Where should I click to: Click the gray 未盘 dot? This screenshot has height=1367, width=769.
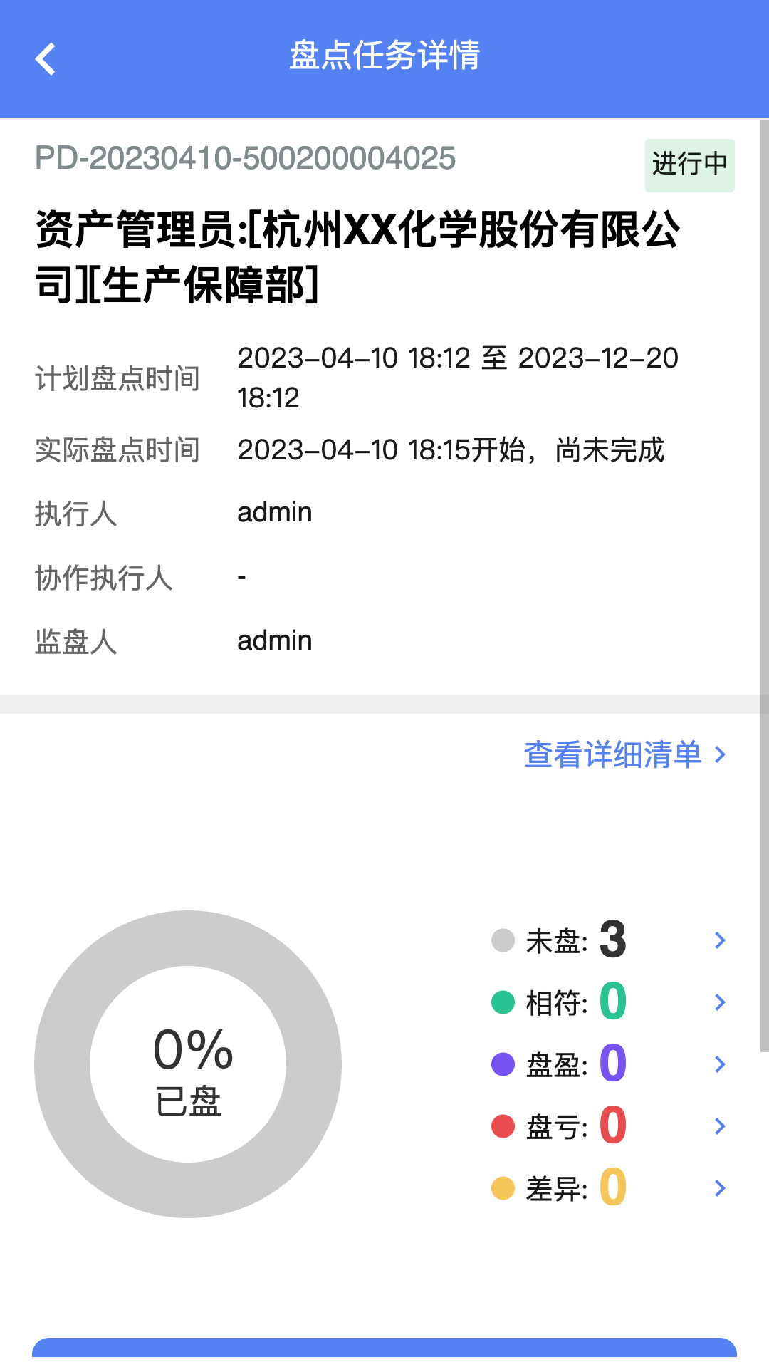pyautogui.click(x=503, y=940)
